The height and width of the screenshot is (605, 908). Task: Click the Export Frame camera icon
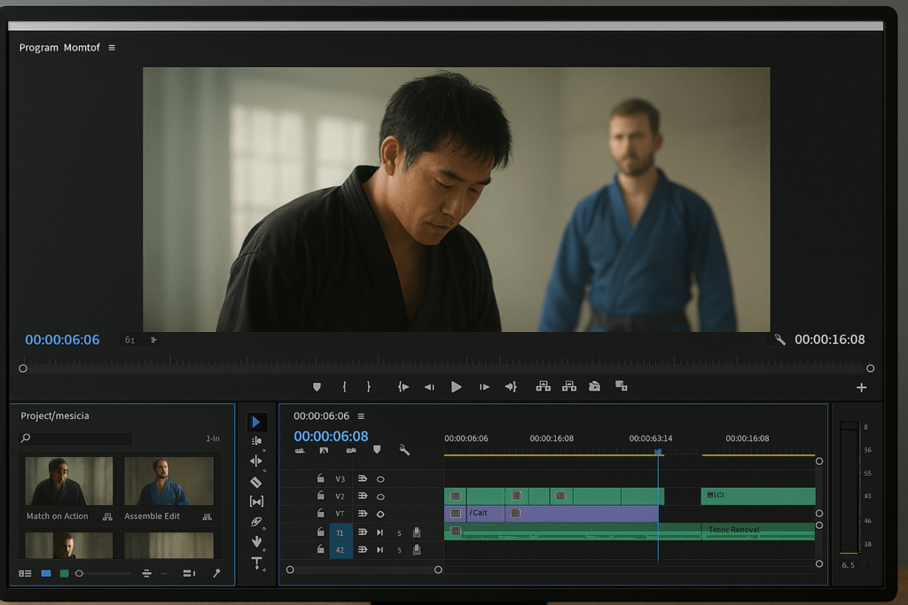click(593, 386)
